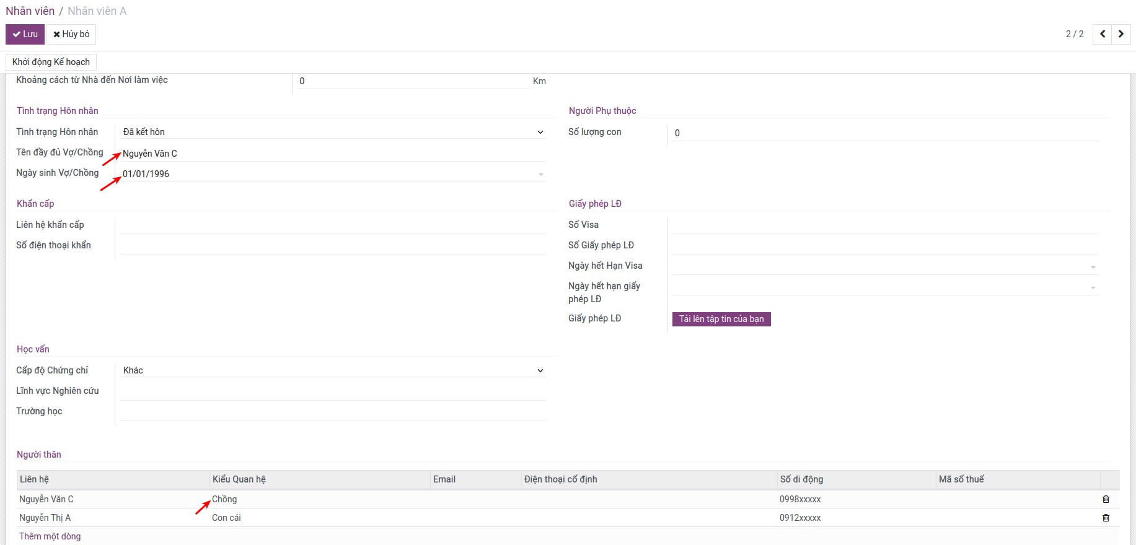Sort relatives by Kiểu Quan hệ column
This screenshot has width=1136, height=545.
tap(239, 479)
